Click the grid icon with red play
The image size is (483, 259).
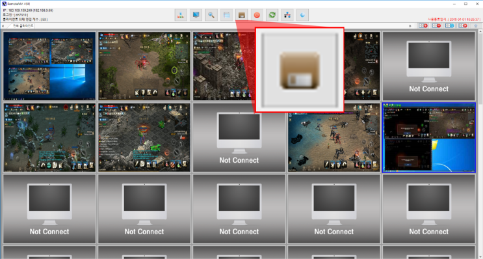[x=463, y=26]
